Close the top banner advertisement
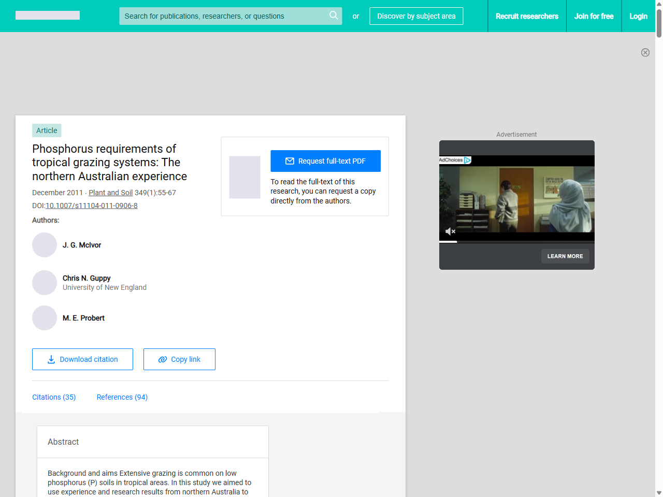Screen dimensions: 663x497 click(x=645, y=52)
